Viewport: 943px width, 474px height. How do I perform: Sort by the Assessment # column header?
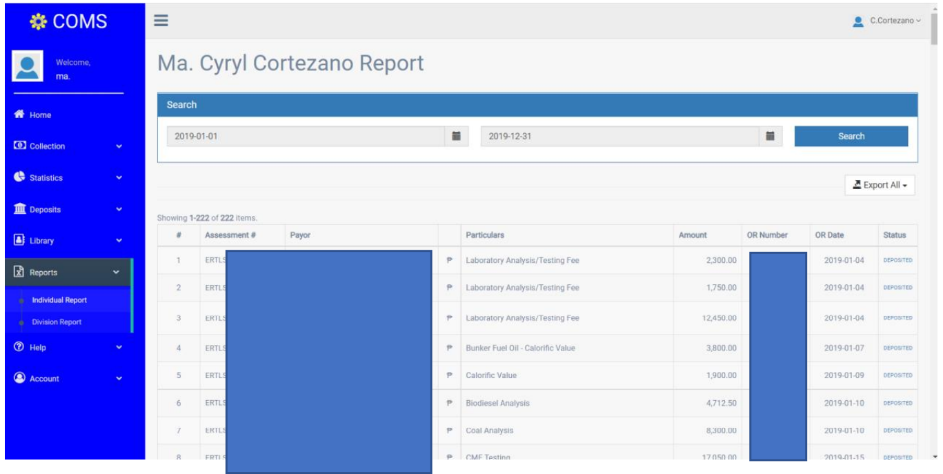point(230,235)
